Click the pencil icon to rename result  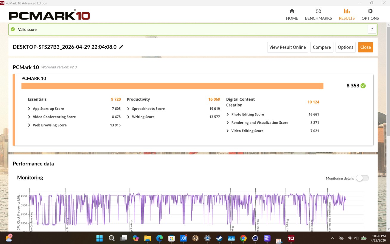click(121, 47)
